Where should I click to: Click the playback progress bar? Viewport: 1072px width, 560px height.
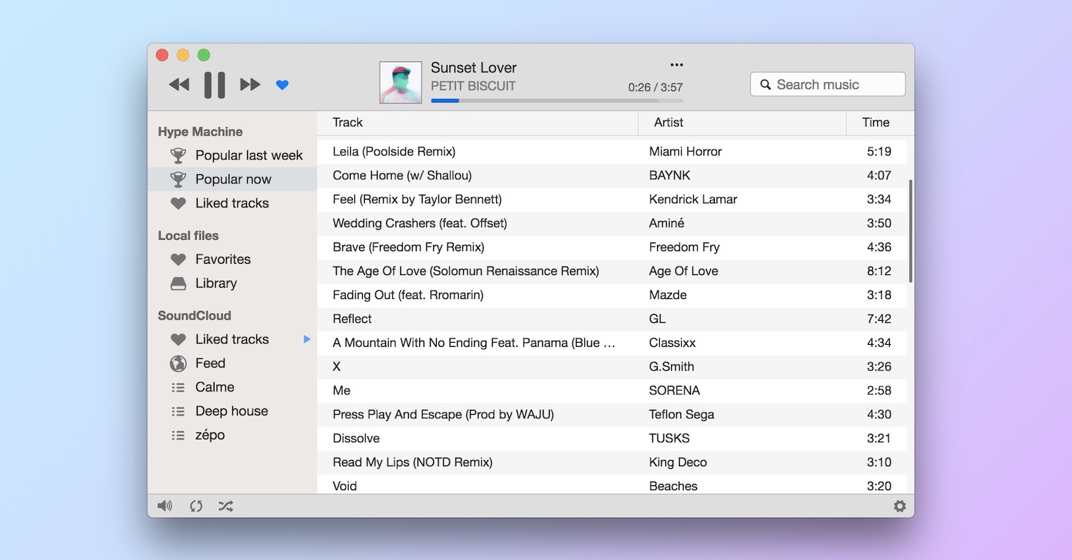click(x=556, y=101)
